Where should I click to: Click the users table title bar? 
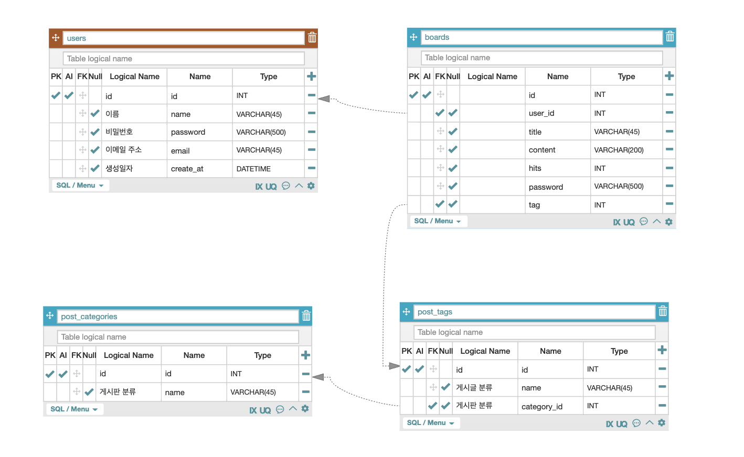point(183,38)
